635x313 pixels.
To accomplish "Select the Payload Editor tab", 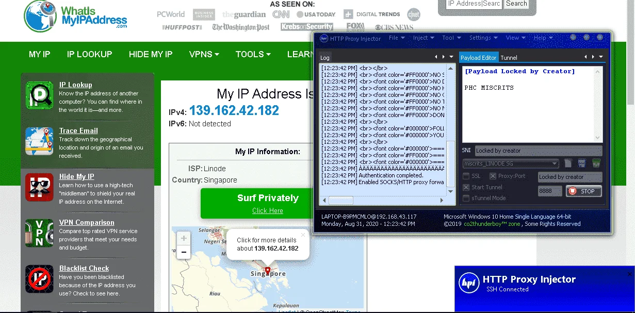I will [478, 58].
